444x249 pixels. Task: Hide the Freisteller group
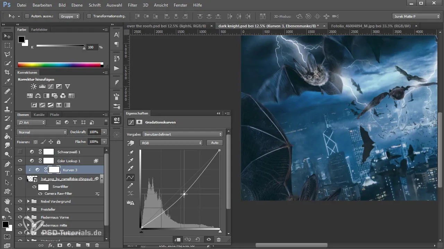point(20,209)
